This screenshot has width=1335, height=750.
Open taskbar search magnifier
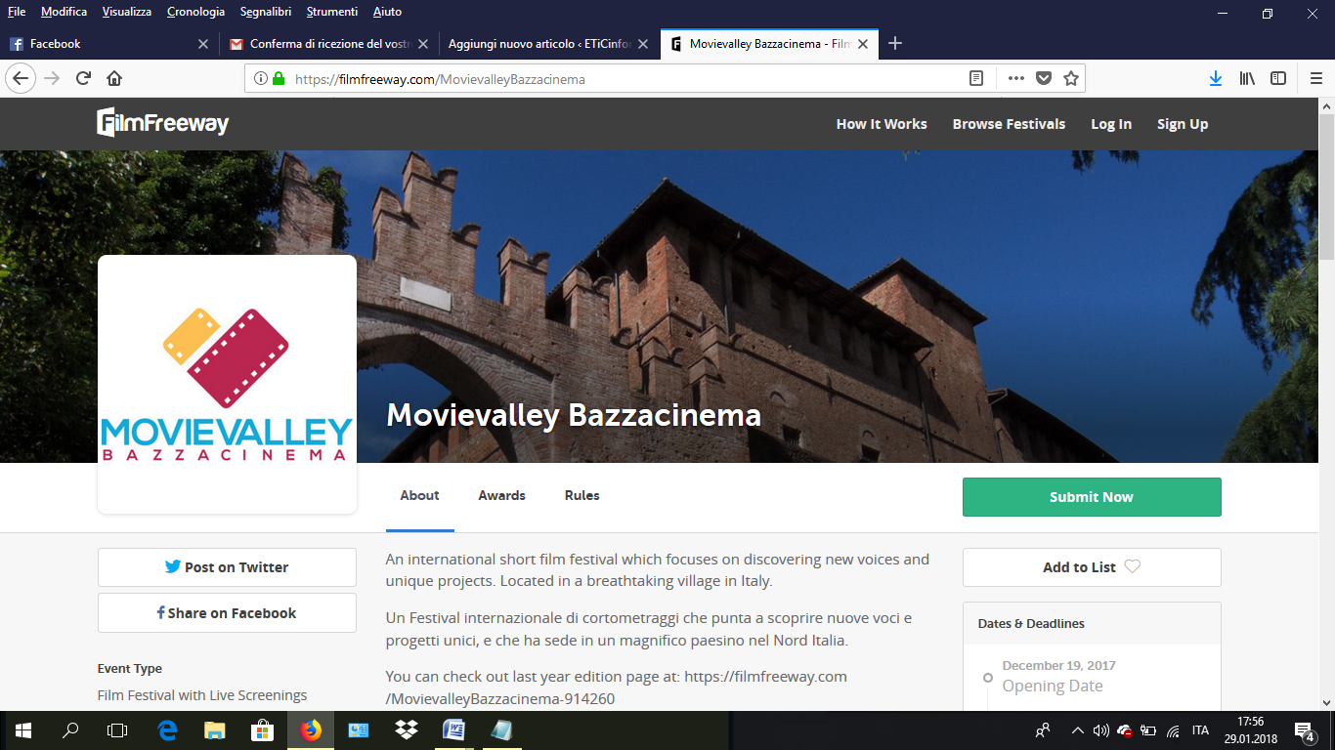coord(70,730)
